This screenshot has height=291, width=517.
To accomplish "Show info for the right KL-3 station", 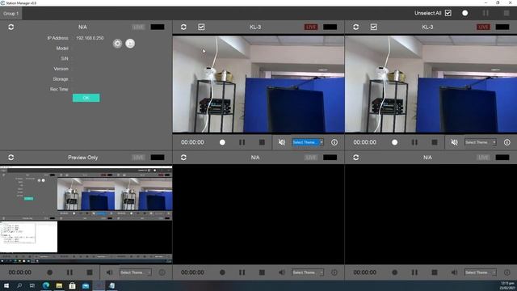I will coord(507,142).
